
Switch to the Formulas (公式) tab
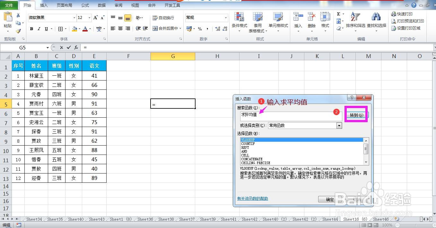coord(85,5)
